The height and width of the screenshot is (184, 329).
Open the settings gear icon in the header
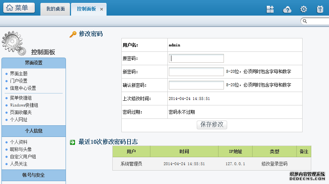(303, 9)
